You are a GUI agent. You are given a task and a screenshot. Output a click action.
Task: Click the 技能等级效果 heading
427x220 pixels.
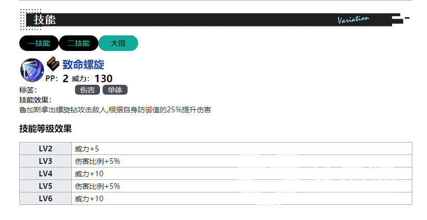45,129
